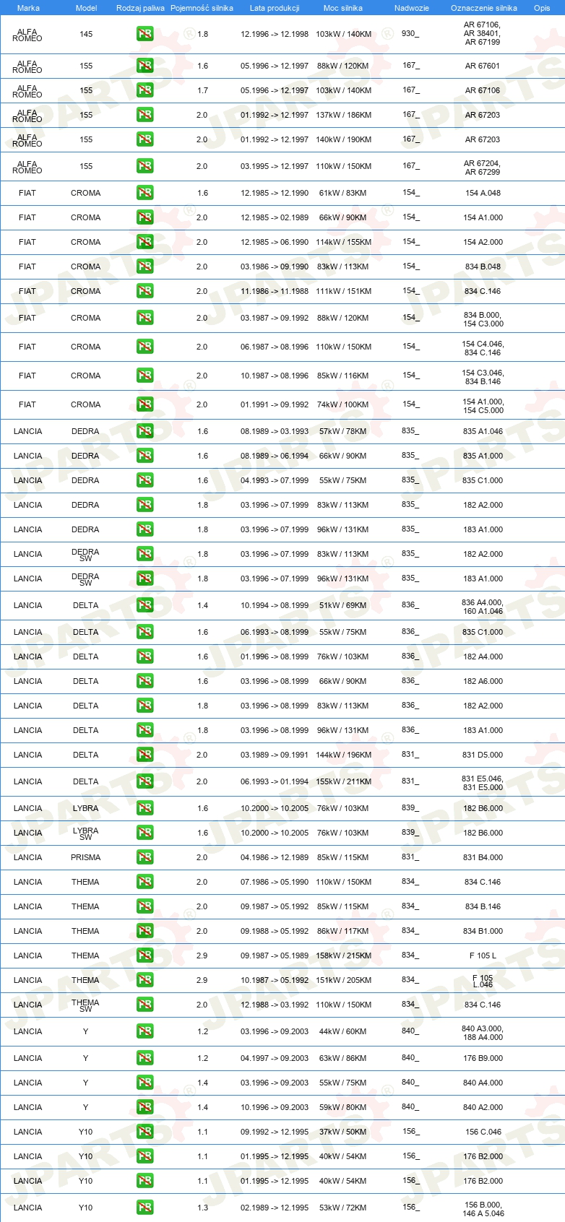Select engine code 834 B.048
This screenshot has width=565, height=1222.
(483, 266)
